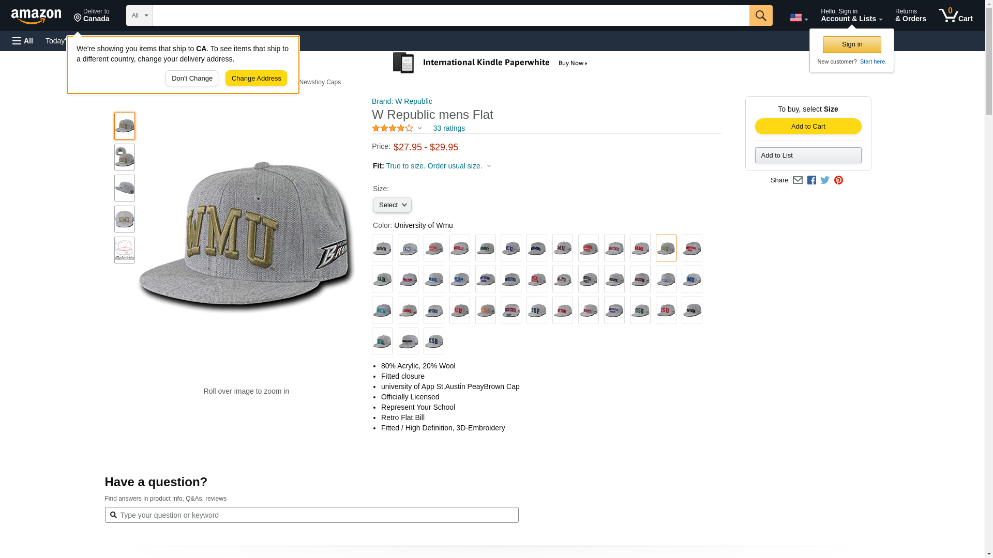This screenshot has width=993, height=558.
Task: Open the search category All dropdown
Action: click(x=139, y=16)
